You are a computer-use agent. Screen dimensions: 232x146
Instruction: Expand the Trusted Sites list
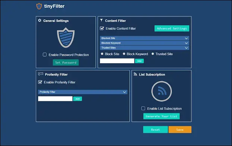tap(145, 48)
